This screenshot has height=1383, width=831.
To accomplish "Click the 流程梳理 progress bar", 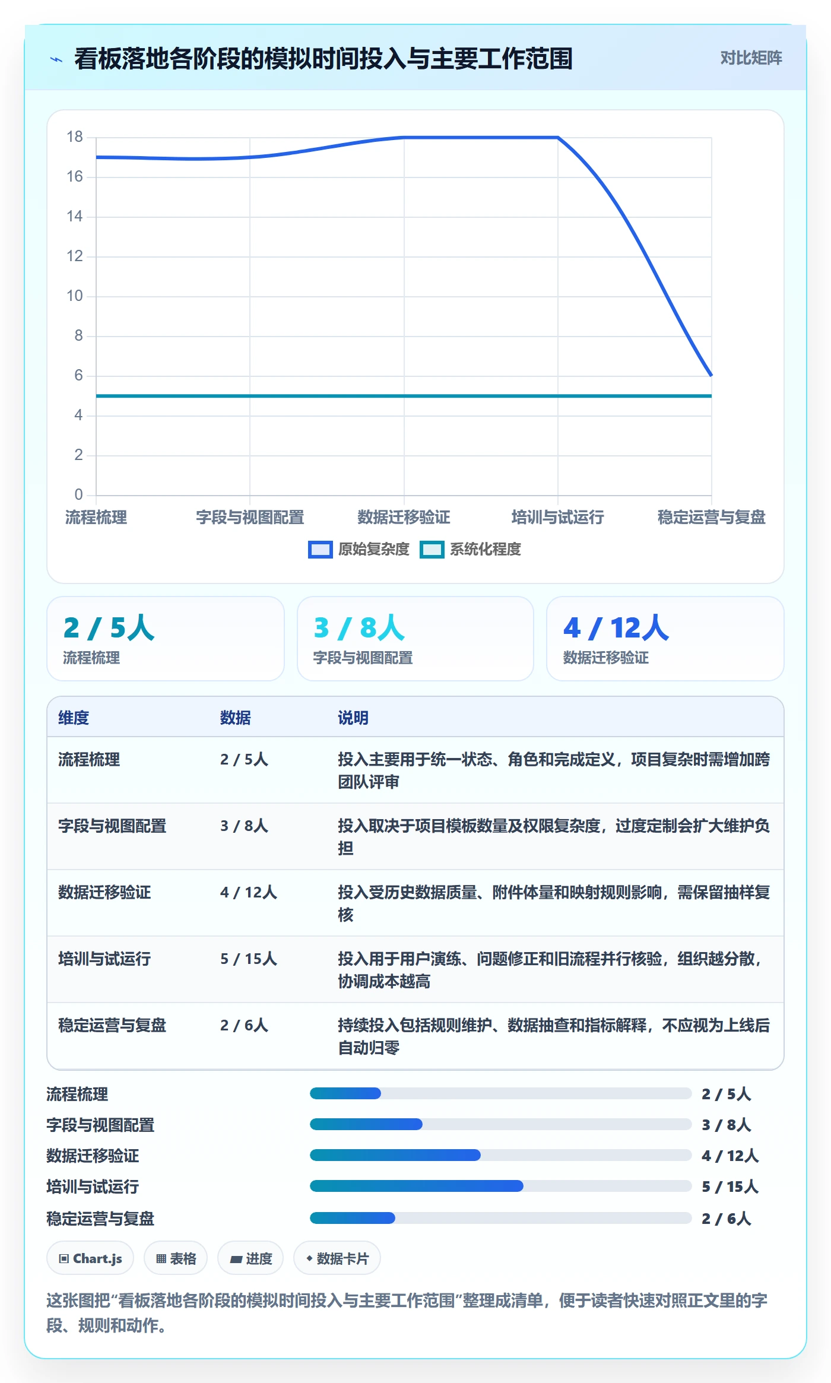I will (x=500, y=1093).
